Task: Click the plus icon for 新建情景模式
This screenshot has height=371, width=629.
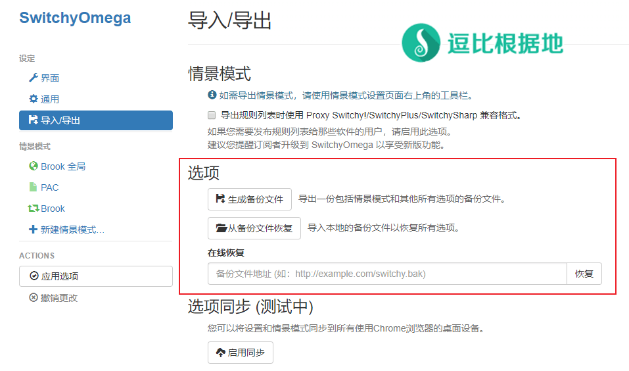Action: point(34,230)
